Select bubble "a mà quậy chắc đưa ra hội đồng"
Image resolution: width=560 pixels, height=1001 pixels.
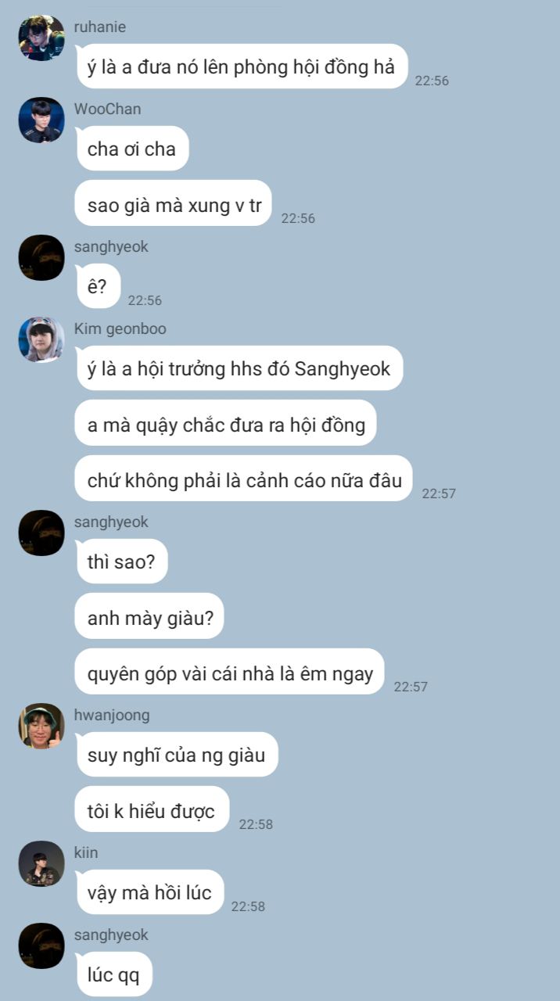226,423
